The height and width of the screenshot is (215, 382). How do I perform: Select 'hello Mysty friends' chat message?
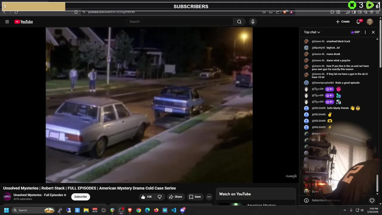[x=338, y=108]
